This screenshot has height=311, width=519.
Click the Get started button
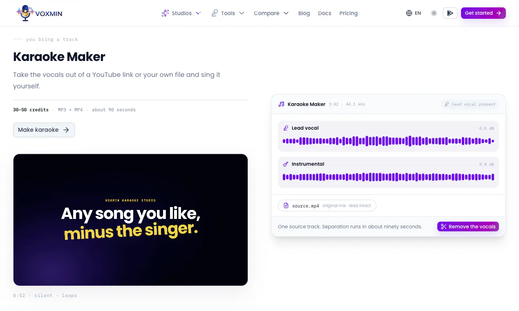click(483, 13)
